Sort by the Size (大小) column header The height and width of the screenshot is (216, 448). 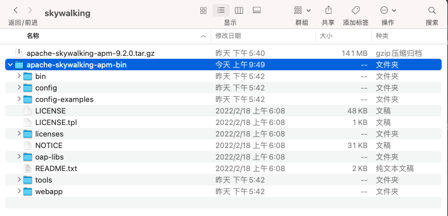coord(326,36)
